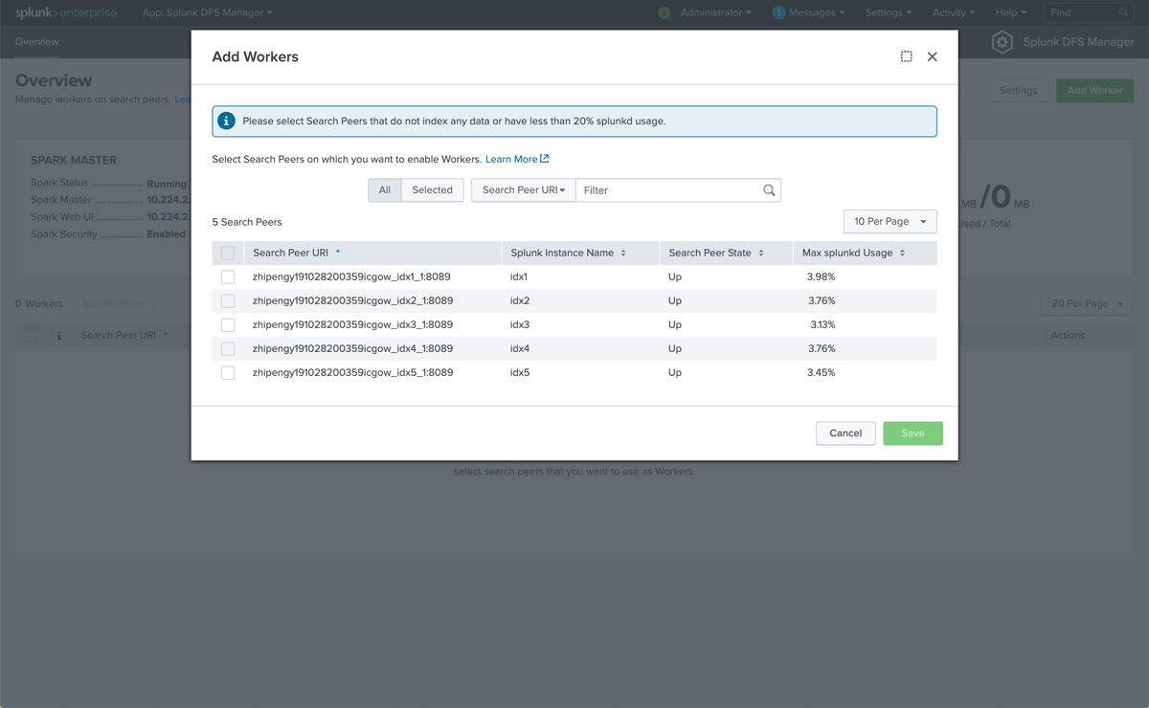Click the zhipengy191028200359icgow_idx1_1:8089 URI

[352, 277]
